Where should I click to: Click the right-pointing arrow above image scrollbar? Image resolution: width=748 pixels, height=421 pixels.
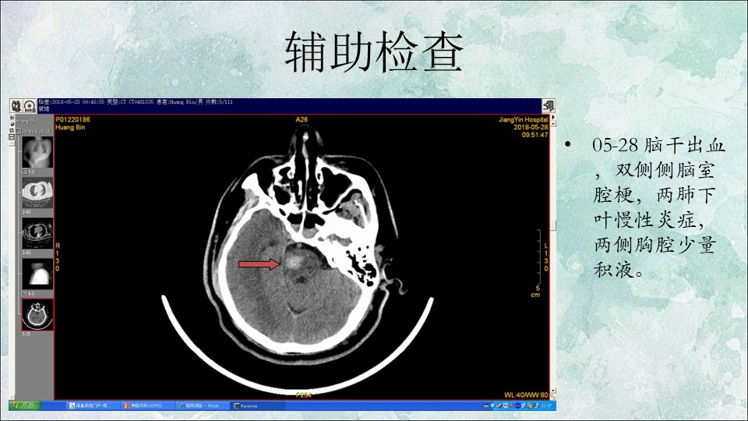coord(553,117)
